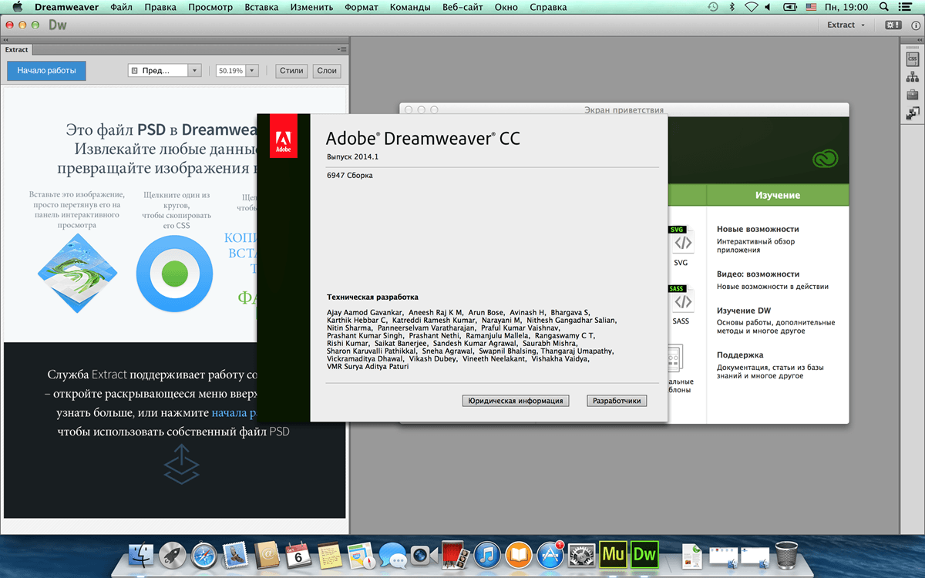Click the US flag input source icon

[811, 7]
